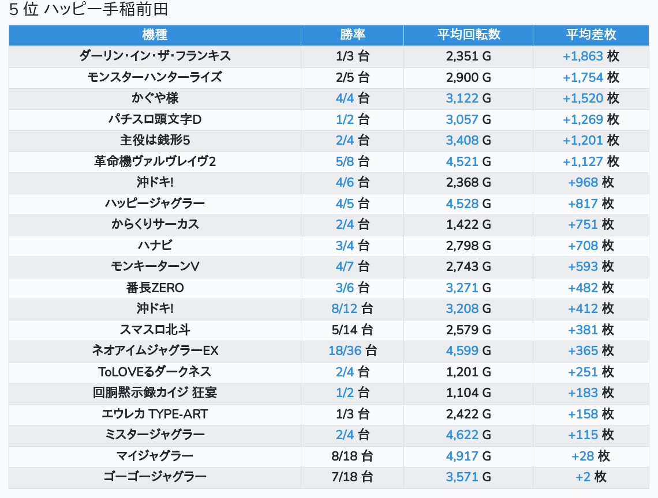Click the 4,622 value for ミスタージャグラー
Screen dimensions: 658x498
462,435
